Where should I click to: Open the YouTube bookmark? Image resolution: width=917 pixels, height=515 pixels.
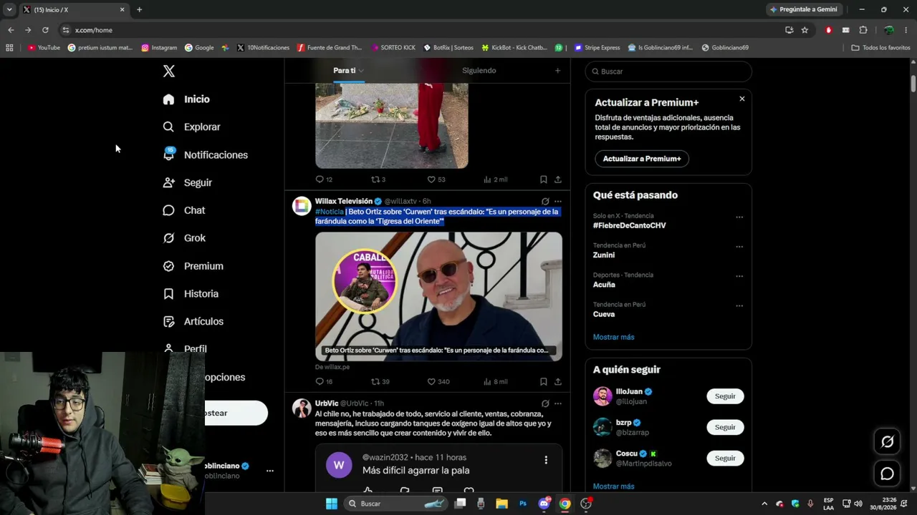[x=44, y=48]
